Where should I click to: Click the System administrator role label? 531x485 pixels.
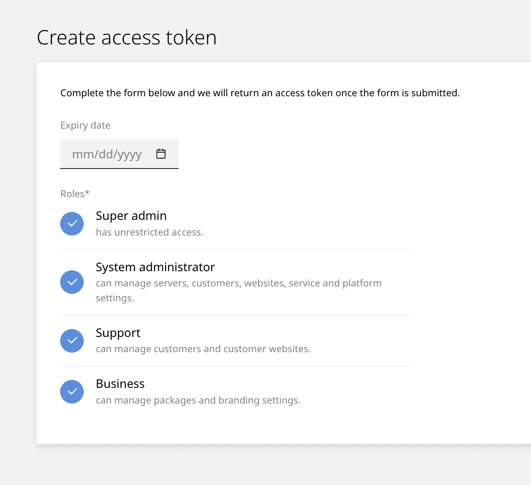coord(155,267)
